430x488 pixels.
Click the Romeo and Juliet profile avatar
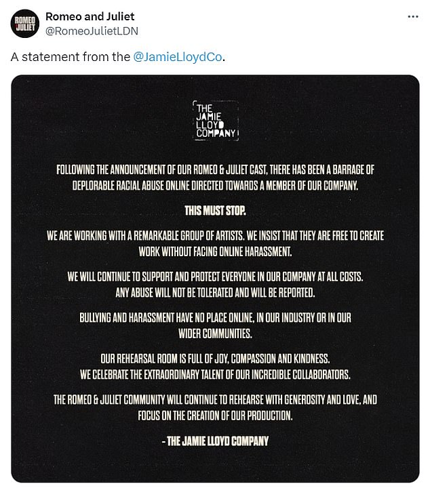tap(25, 24)
